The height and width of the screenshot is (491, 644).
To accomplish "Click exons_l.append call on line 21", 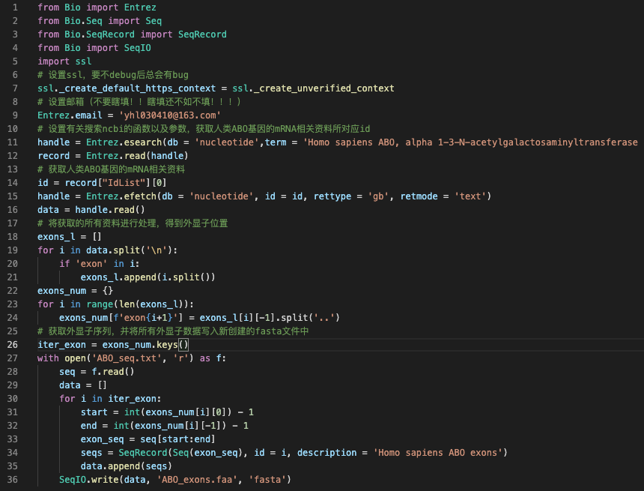I will pyautogui.click(x=148, y=277).
